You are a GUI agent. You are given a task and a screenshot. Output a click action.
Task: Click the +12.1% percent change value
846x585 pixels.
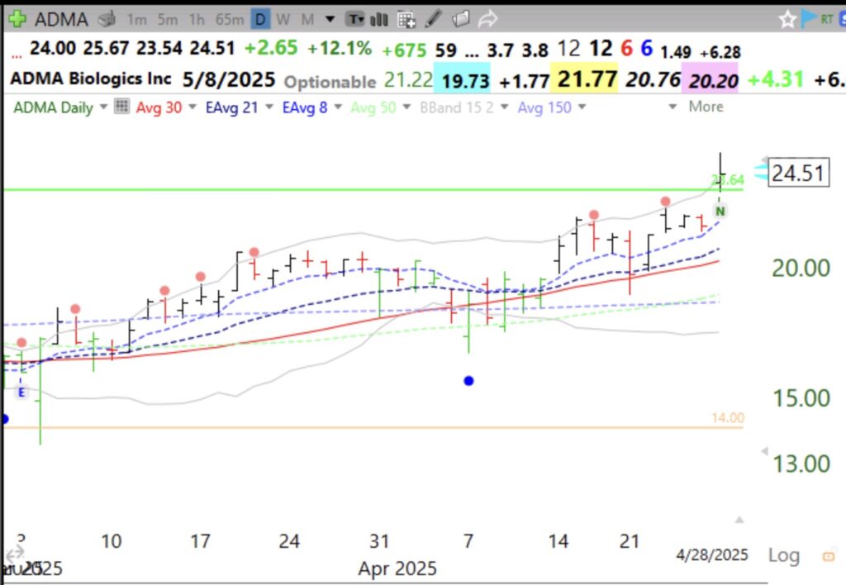pos(340,49)
